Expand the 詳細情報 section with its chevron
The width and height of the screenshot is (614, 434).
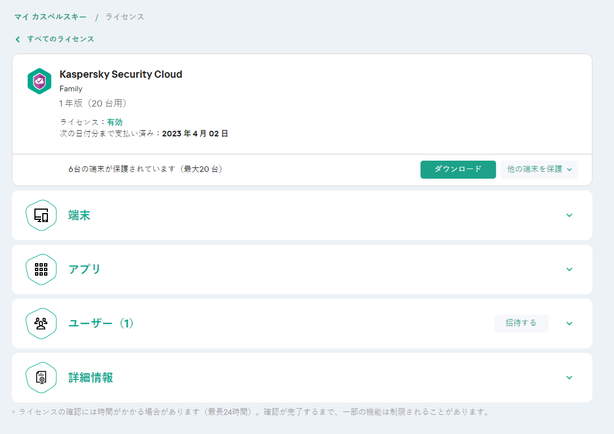coord(569,378)
